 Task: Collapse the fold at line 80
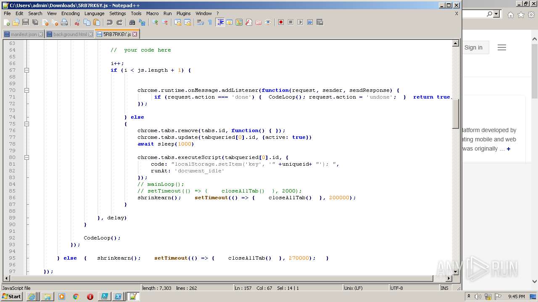[26, 157]
